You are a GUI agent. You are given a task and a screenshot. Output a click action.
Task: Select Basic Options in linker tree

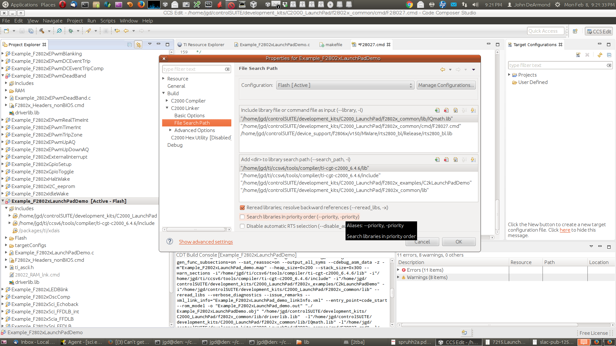pos(189,115)
